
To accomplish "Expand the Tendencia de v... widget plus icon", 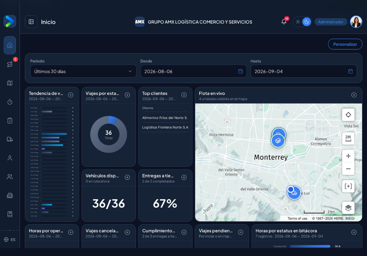I will (71, 95).
